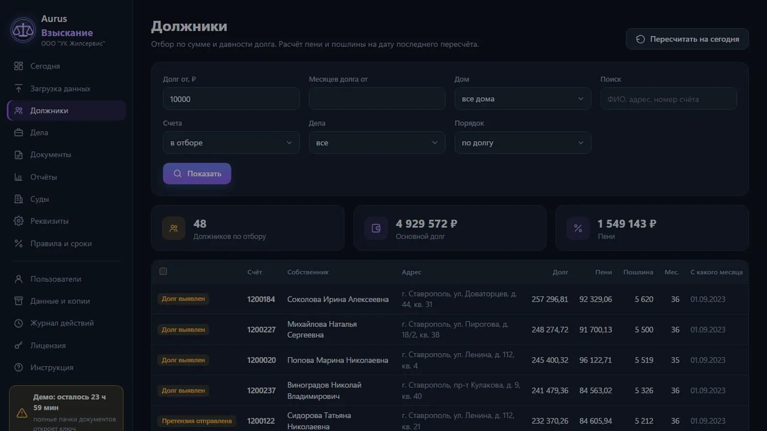Tick the select-all checkbox in table header
This screenshot has width=767, height=431.
[163, 272]
